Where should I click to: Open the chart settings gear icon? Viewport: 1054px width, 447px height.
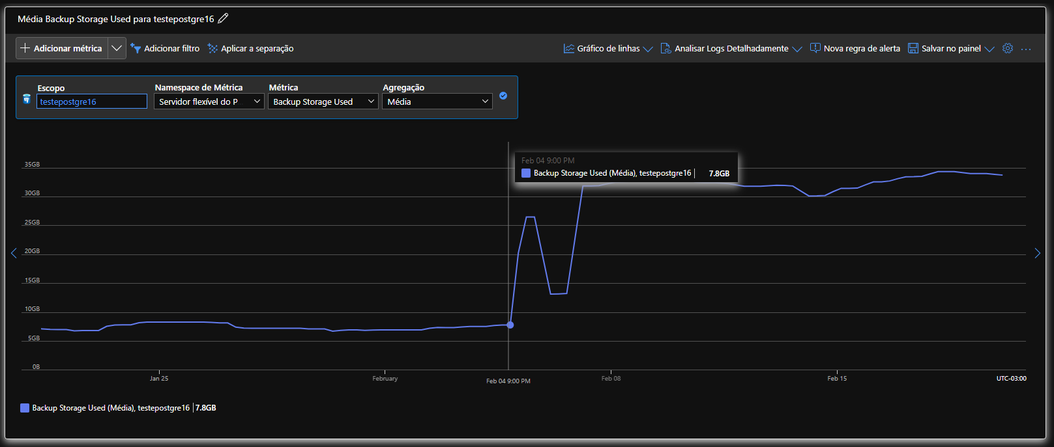point(1008,48)
